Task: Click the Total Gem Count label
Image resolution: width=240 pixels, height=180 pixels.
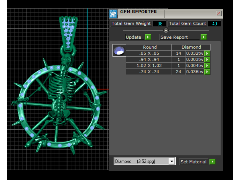Action: click(187, 24)
